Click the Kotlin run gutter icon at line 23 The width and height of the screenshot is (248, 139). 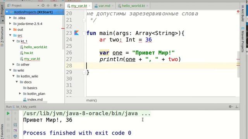[x=77, y=33]
